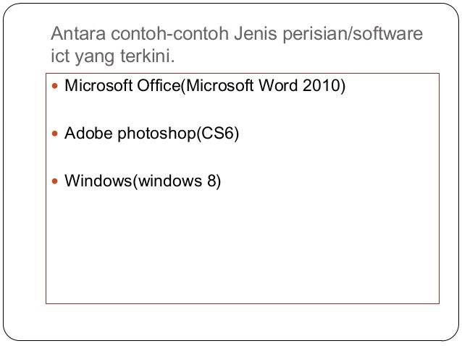This screenshot has height=346, width=462.
Task: Click the word 'Adobe' in the second bullet
Action: pos(85,134)
